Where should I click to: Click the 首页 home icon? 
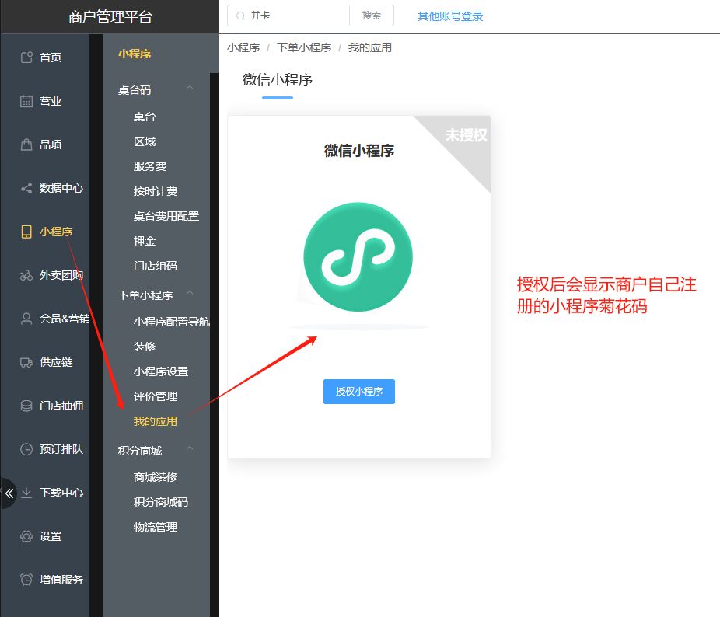tap(26, 58)
